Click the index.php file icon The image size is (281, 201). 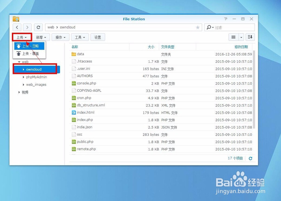[74, 120]
